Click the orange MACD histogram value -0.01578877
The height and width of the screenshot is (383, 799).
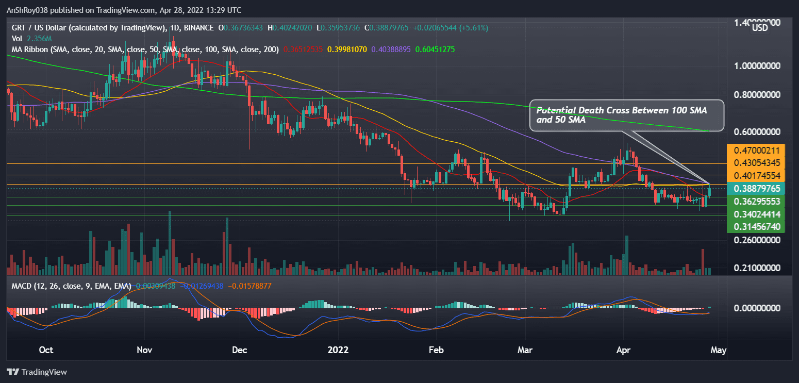click(x=249, y=285)
